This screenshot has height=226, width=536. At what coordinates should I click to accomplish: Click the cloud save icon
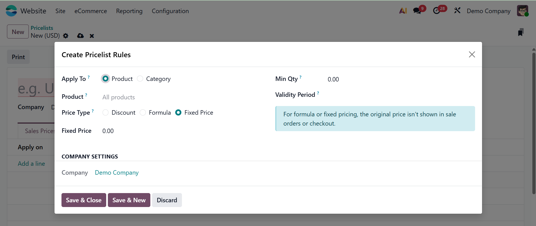coord(80,36)
